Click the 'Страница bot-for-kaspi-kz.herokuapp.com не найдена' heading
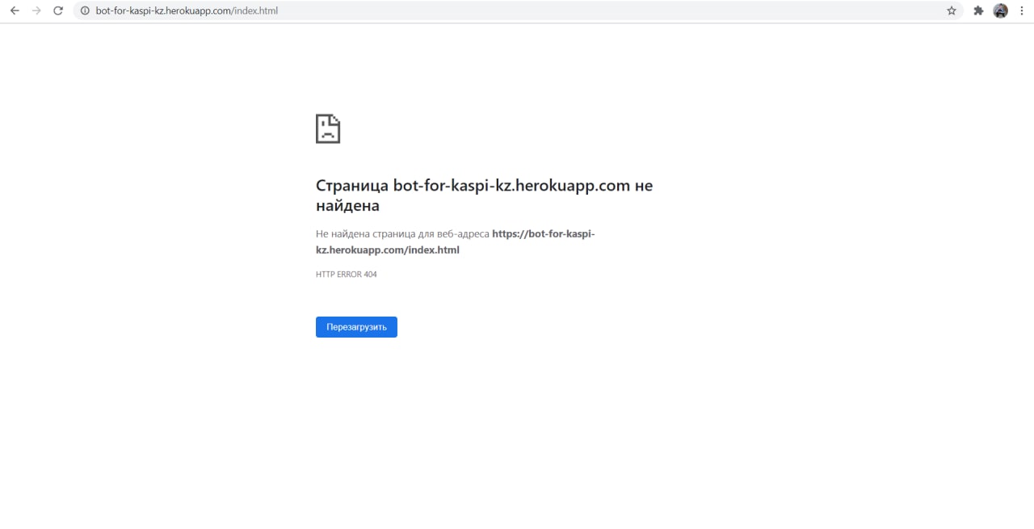The image size is (1034, 529). click(x=484, y=195)
